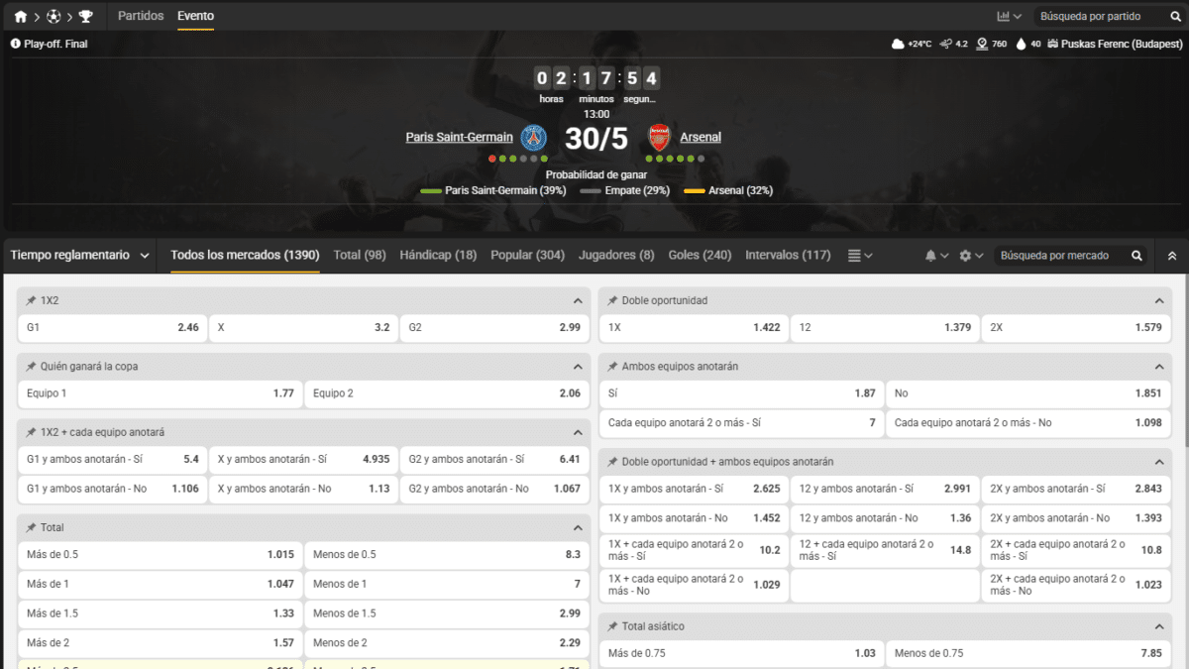Bet on draw X at 3.2

[303, 328]
